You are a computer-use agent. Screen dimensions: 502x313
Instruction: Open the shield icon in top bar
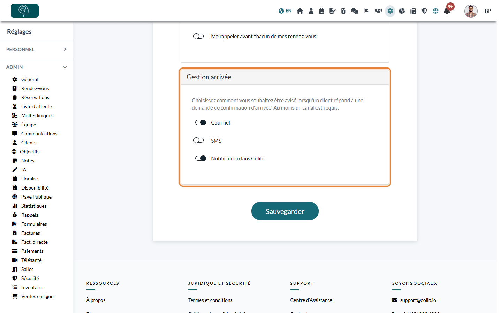click(424, 11)
